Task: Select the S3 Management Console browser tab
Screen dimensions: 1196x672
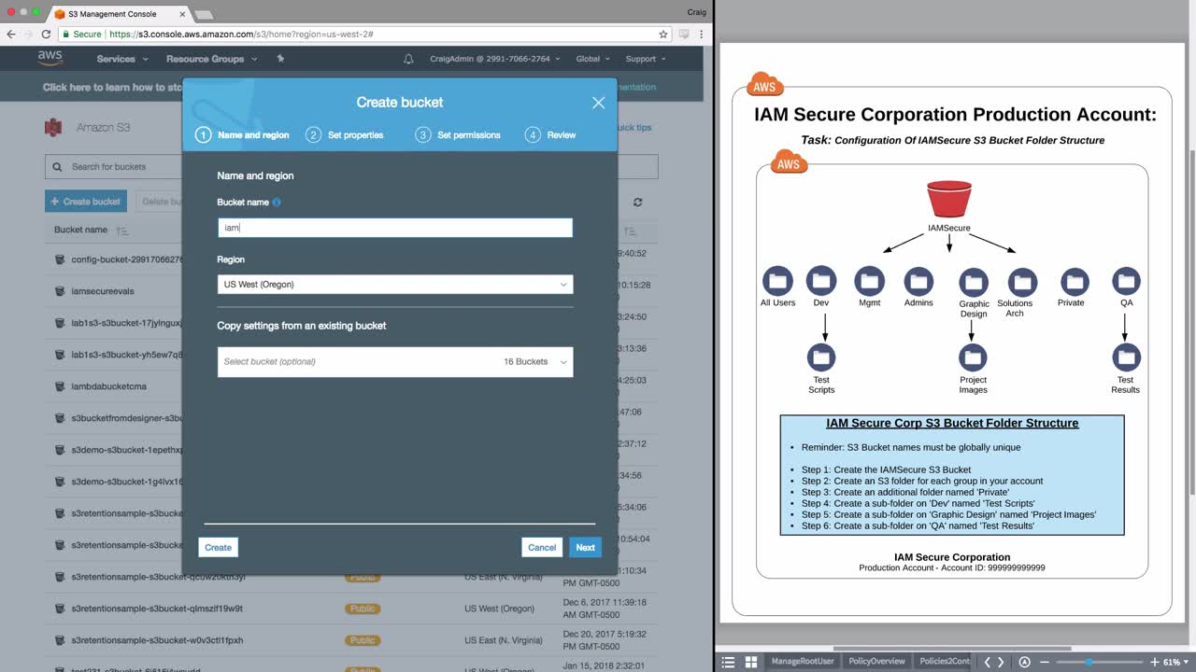Action: pyautogui.click(x=119, y=14)
